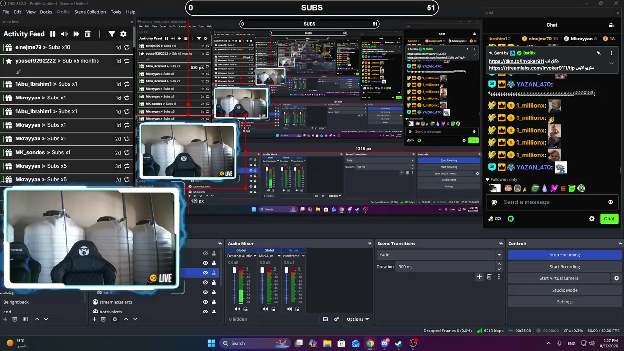Open pinned message more options menu

pos(611,53)
